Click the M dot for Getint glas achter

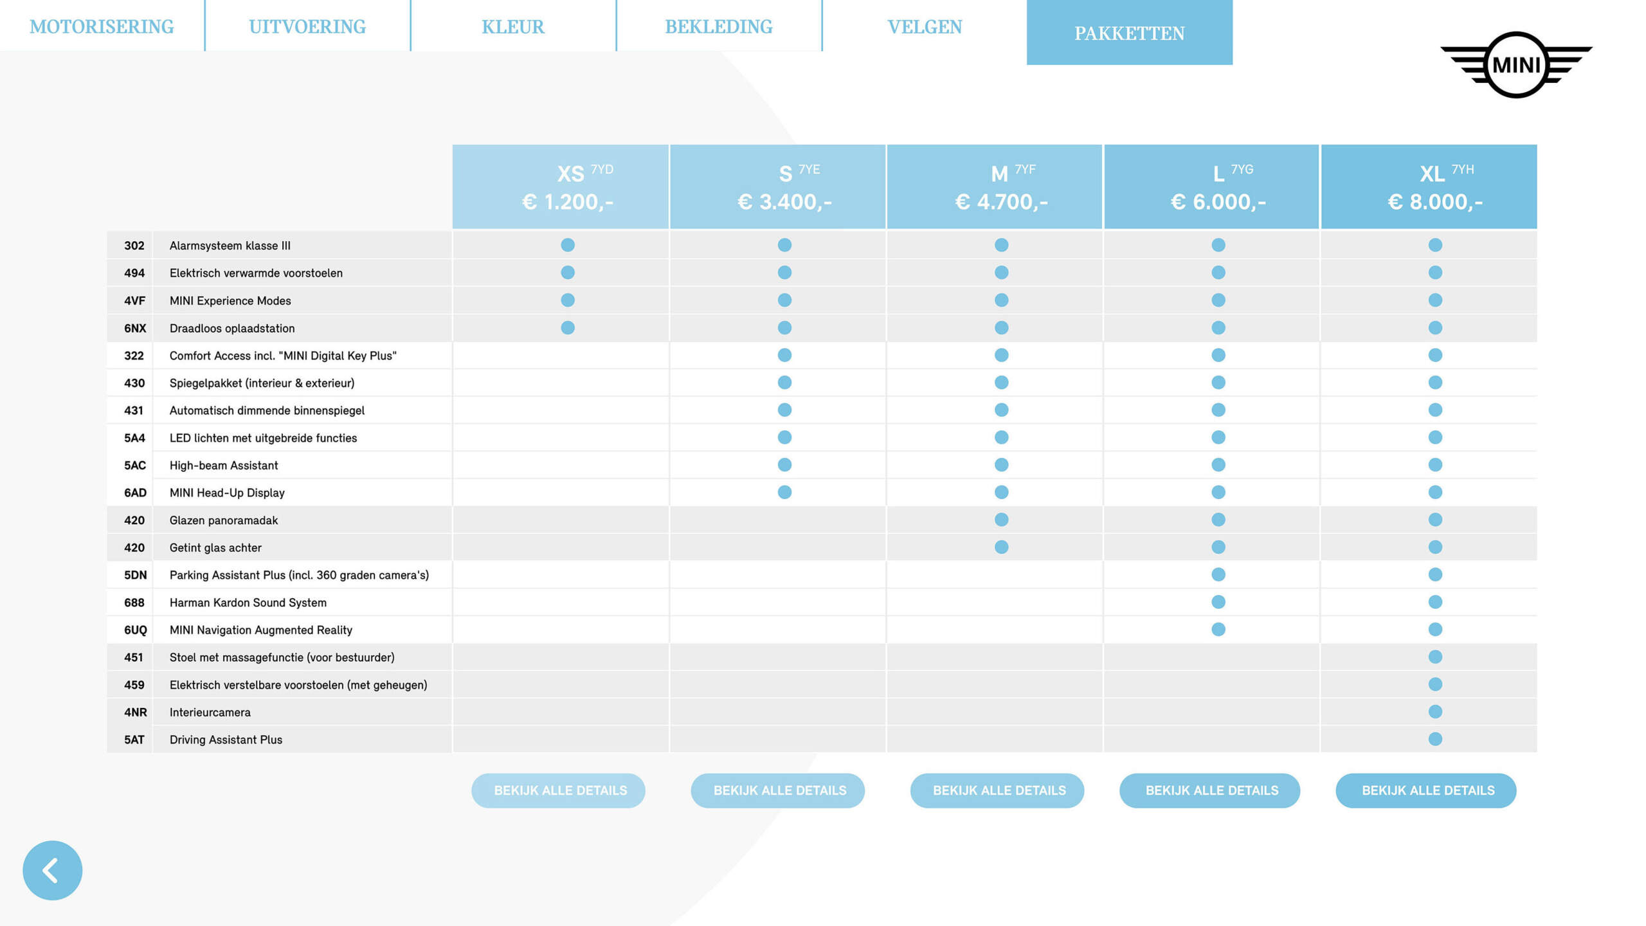click(x=1002, y=547)
